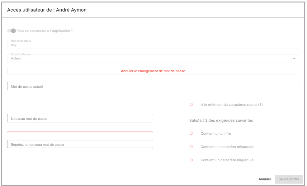Viewport: 307px width, 186px height.
Task: Click the 'A le minimum de caractères requis' text
Action: point(231,105)
